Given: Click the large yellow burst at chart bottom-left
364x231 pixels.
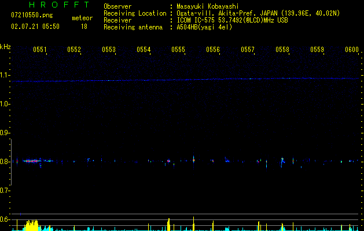Looking at the screenshot, I should tap(31, 225).
